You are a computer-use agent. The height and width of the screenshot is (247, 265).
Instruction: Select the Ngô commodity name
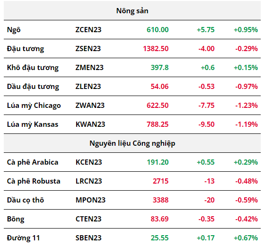[14, 30]
